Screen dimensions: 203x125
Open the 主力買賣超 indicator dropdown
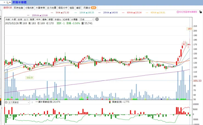[x=19, y=102]
